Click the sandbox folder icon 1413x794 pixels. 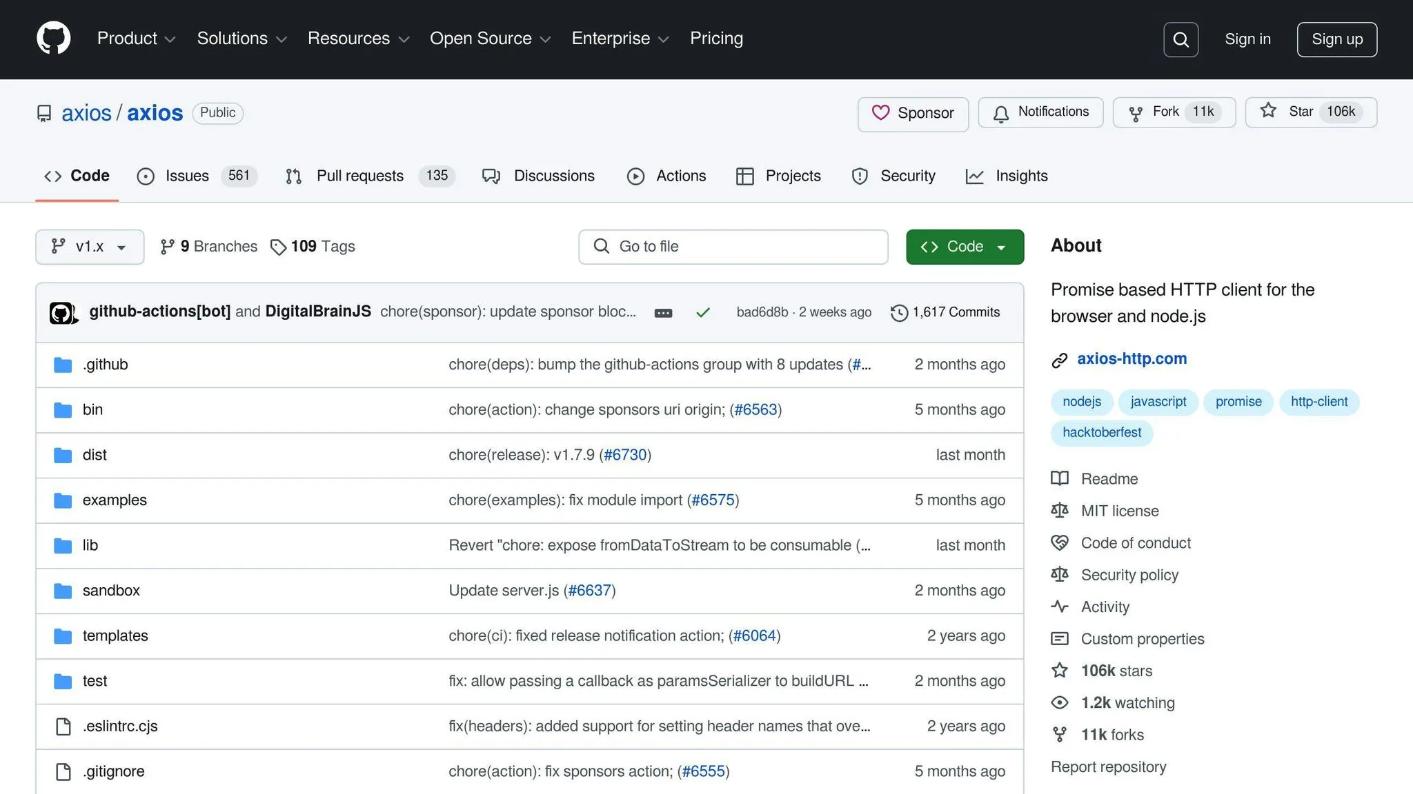(x=63, y=591)
